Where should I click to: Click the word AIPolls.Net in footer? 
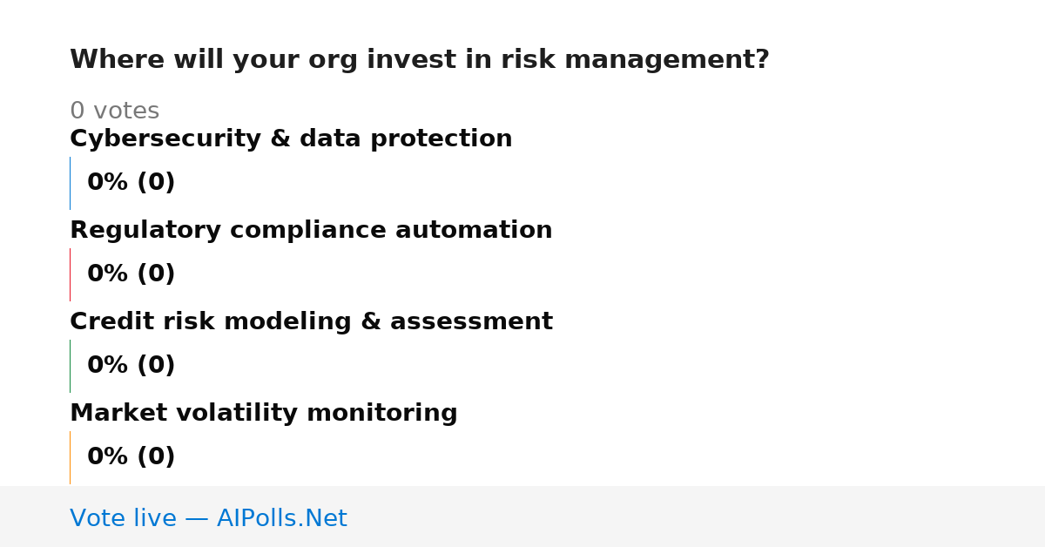pos(282,518)
